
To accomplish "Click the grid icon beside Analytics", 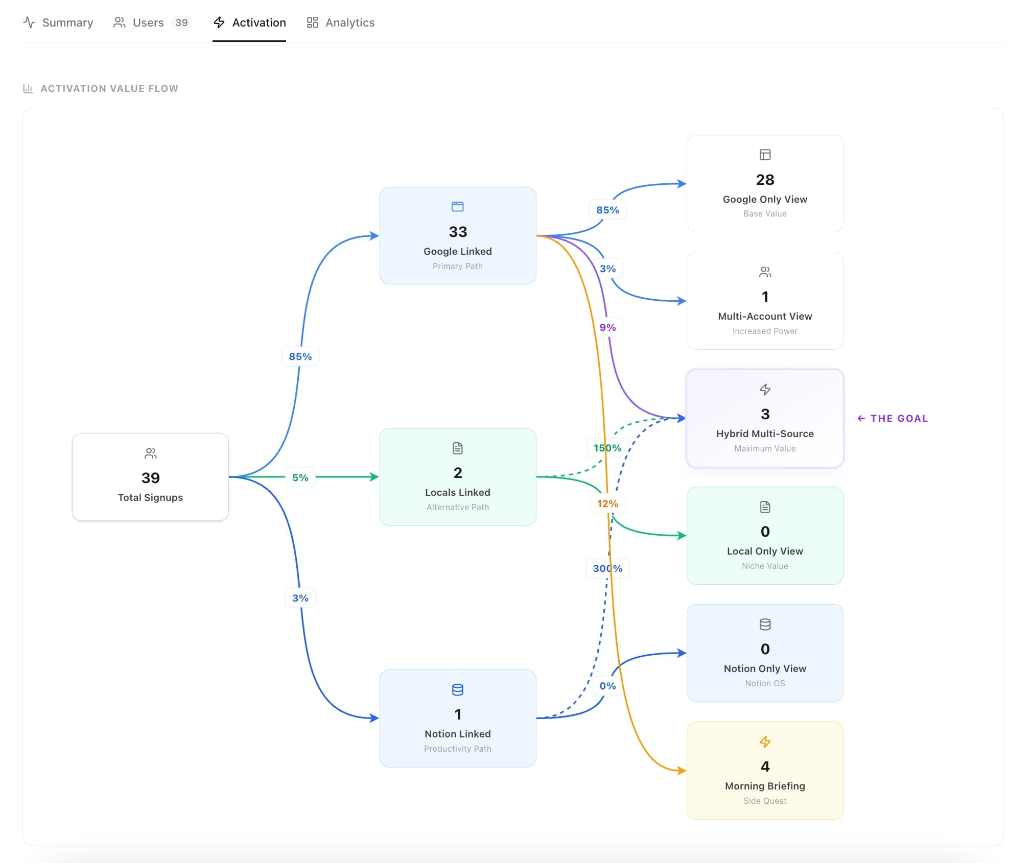I will (312, 22).
